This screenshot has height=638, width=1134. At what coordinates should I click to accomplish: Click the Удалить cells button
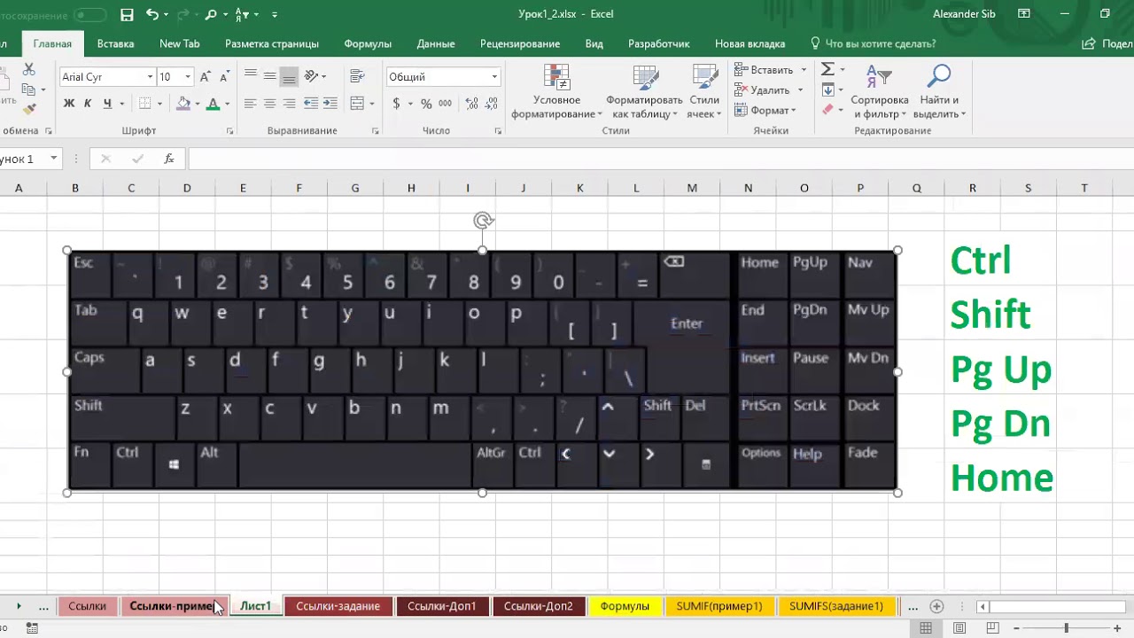click(768, 89)
